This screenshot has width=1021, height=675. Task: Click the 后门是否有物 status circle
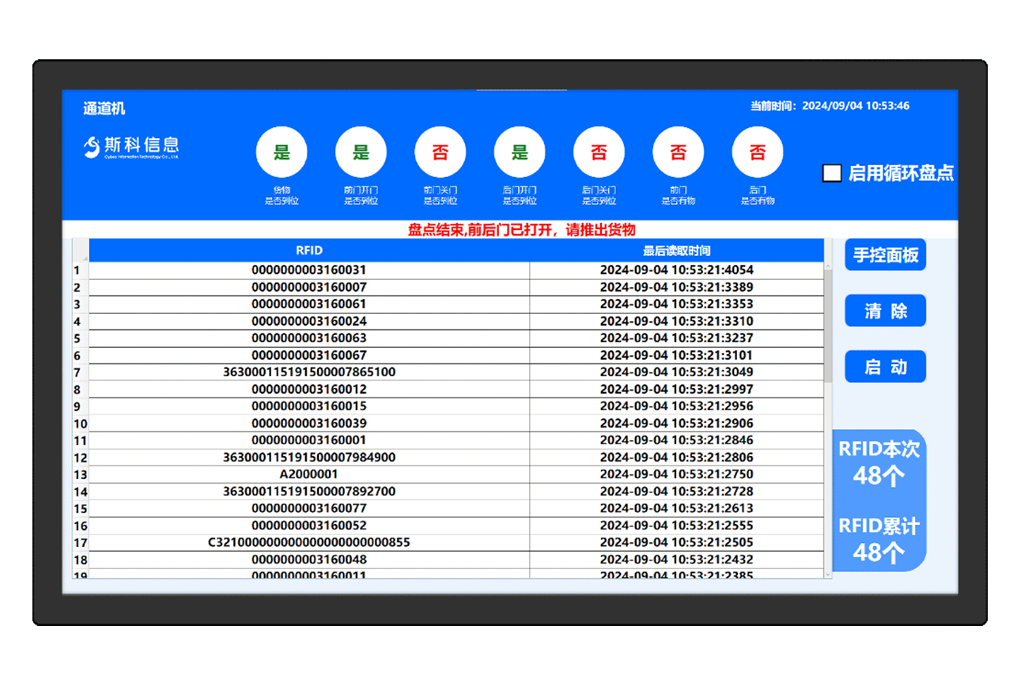[x=758, y=153]
